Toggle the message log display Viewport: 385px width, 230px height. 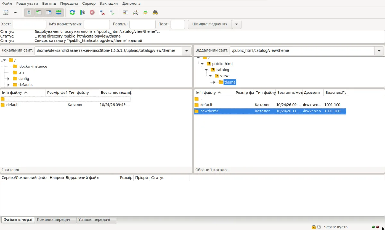29,13
